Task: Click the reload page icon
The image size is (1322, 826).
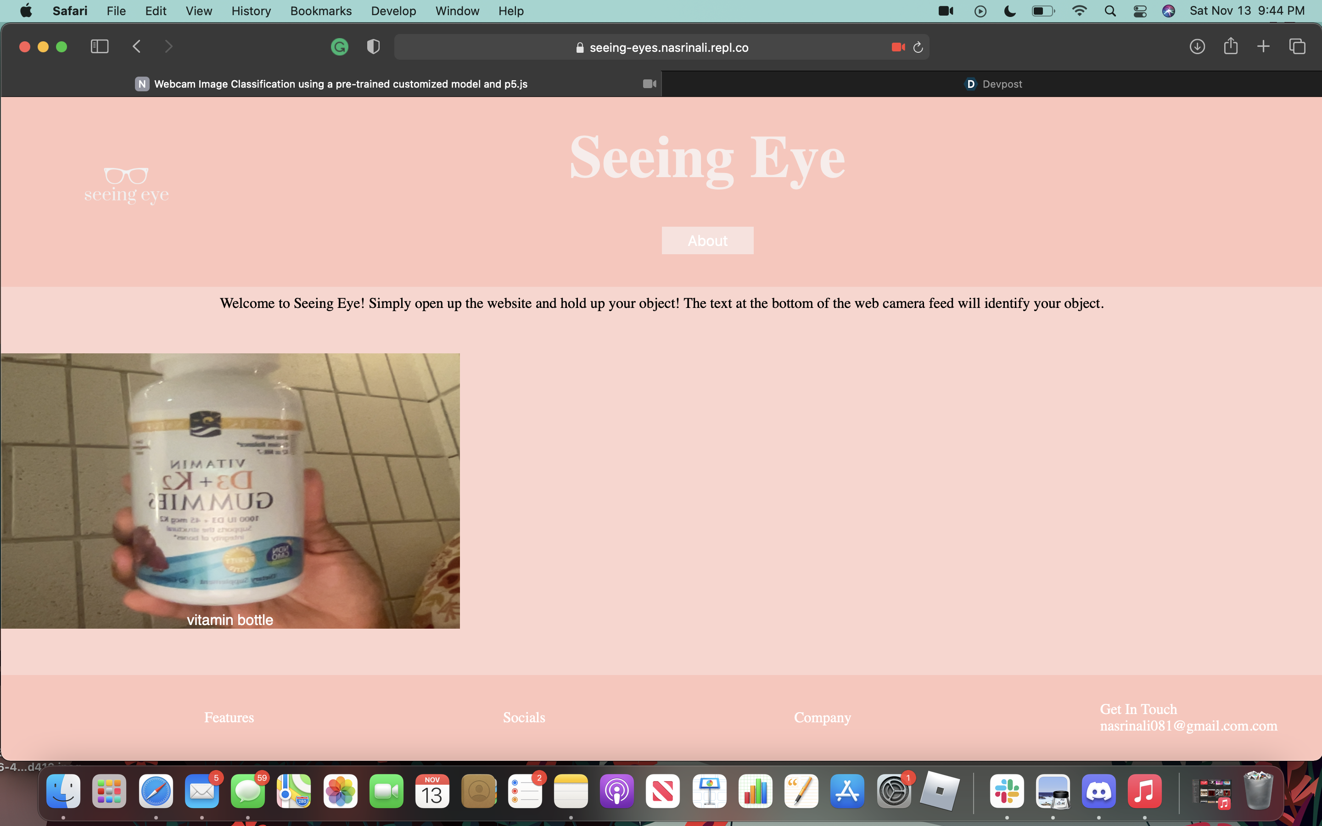Action: (x=919, y=48)
